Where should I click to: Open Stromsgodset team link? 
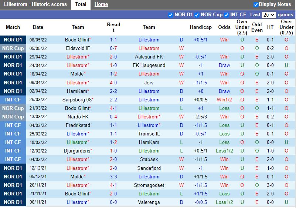pyautogui.click(x=149, y=185)
